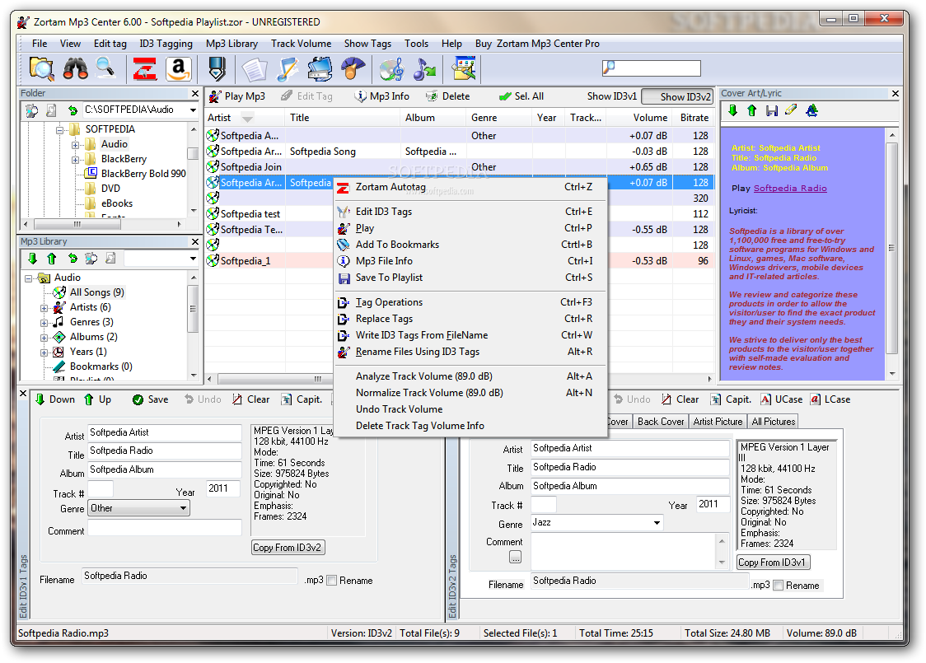Viewport: 926px width, 663px height.
Task: Click the file list horizontal scrollbar
Action: (x=460, y=379)
